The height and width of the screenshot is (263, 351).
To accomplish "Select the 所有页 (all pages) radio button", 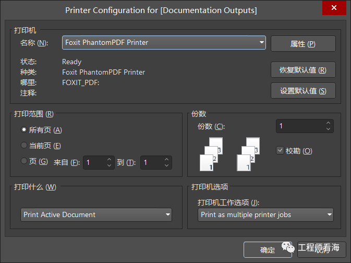I will coord(24,130).
